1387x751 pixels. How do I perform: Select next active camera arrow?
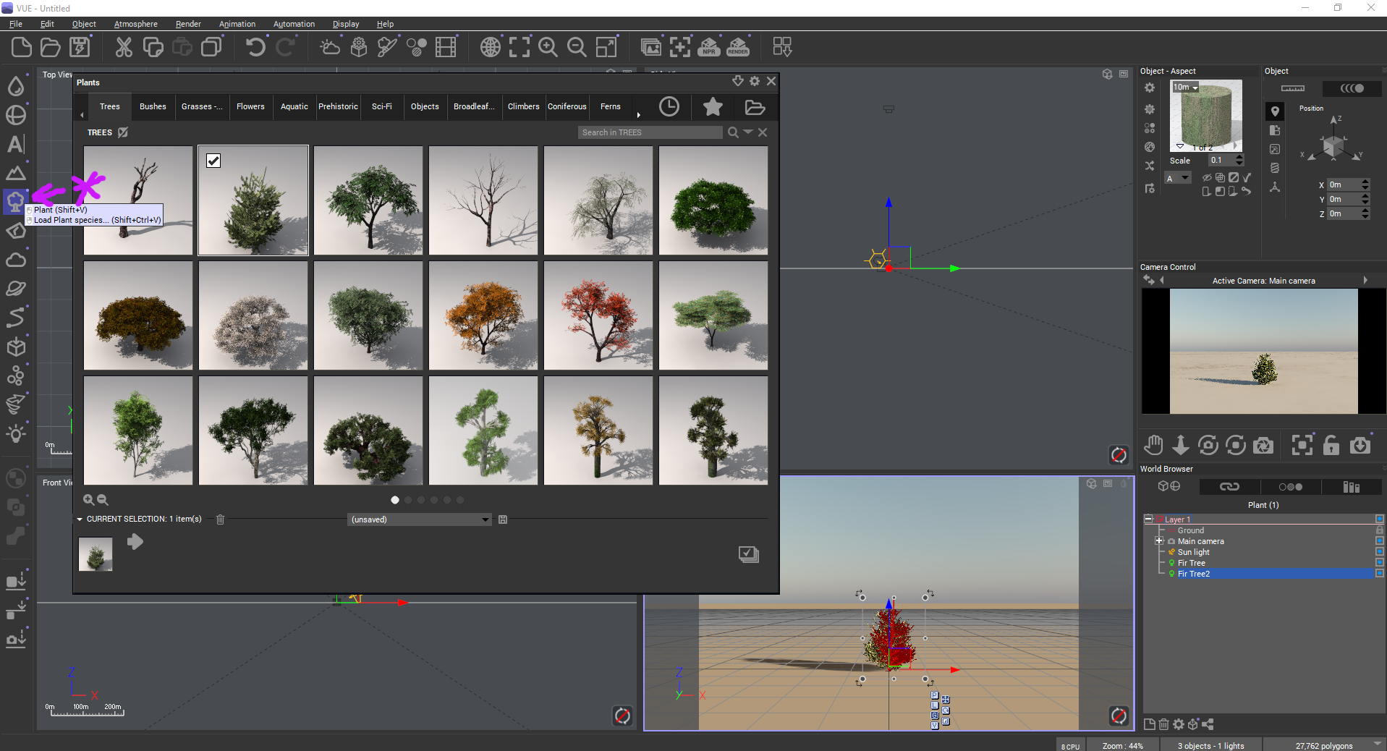tap(1365, 281)
